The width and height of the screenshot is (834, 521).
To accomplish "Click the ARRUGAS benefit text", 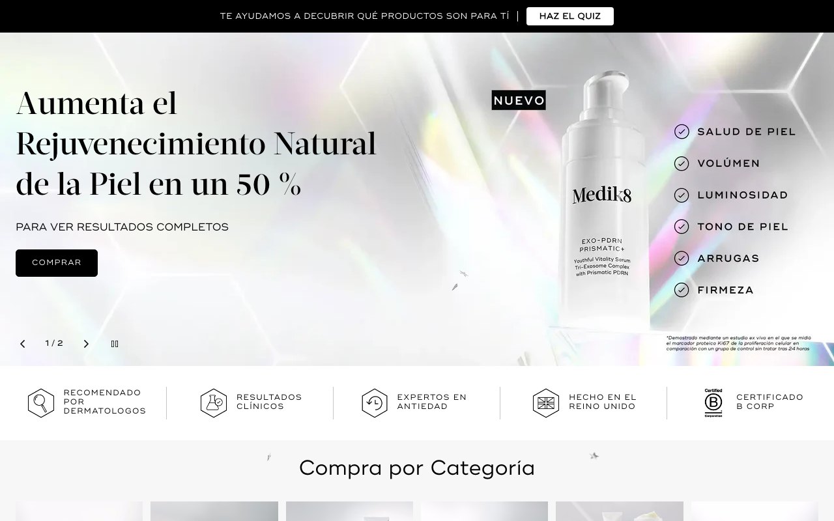I will coord(728,259).
